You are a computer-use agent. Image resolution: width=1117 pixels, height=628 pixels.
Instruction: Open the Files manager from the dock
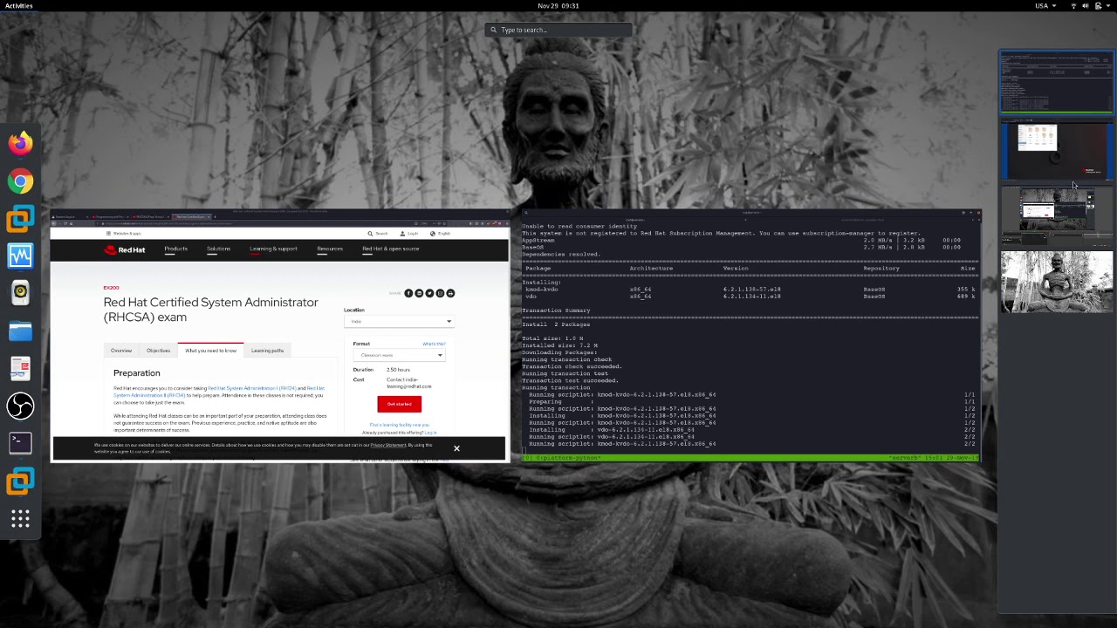[x=20, y=331]
